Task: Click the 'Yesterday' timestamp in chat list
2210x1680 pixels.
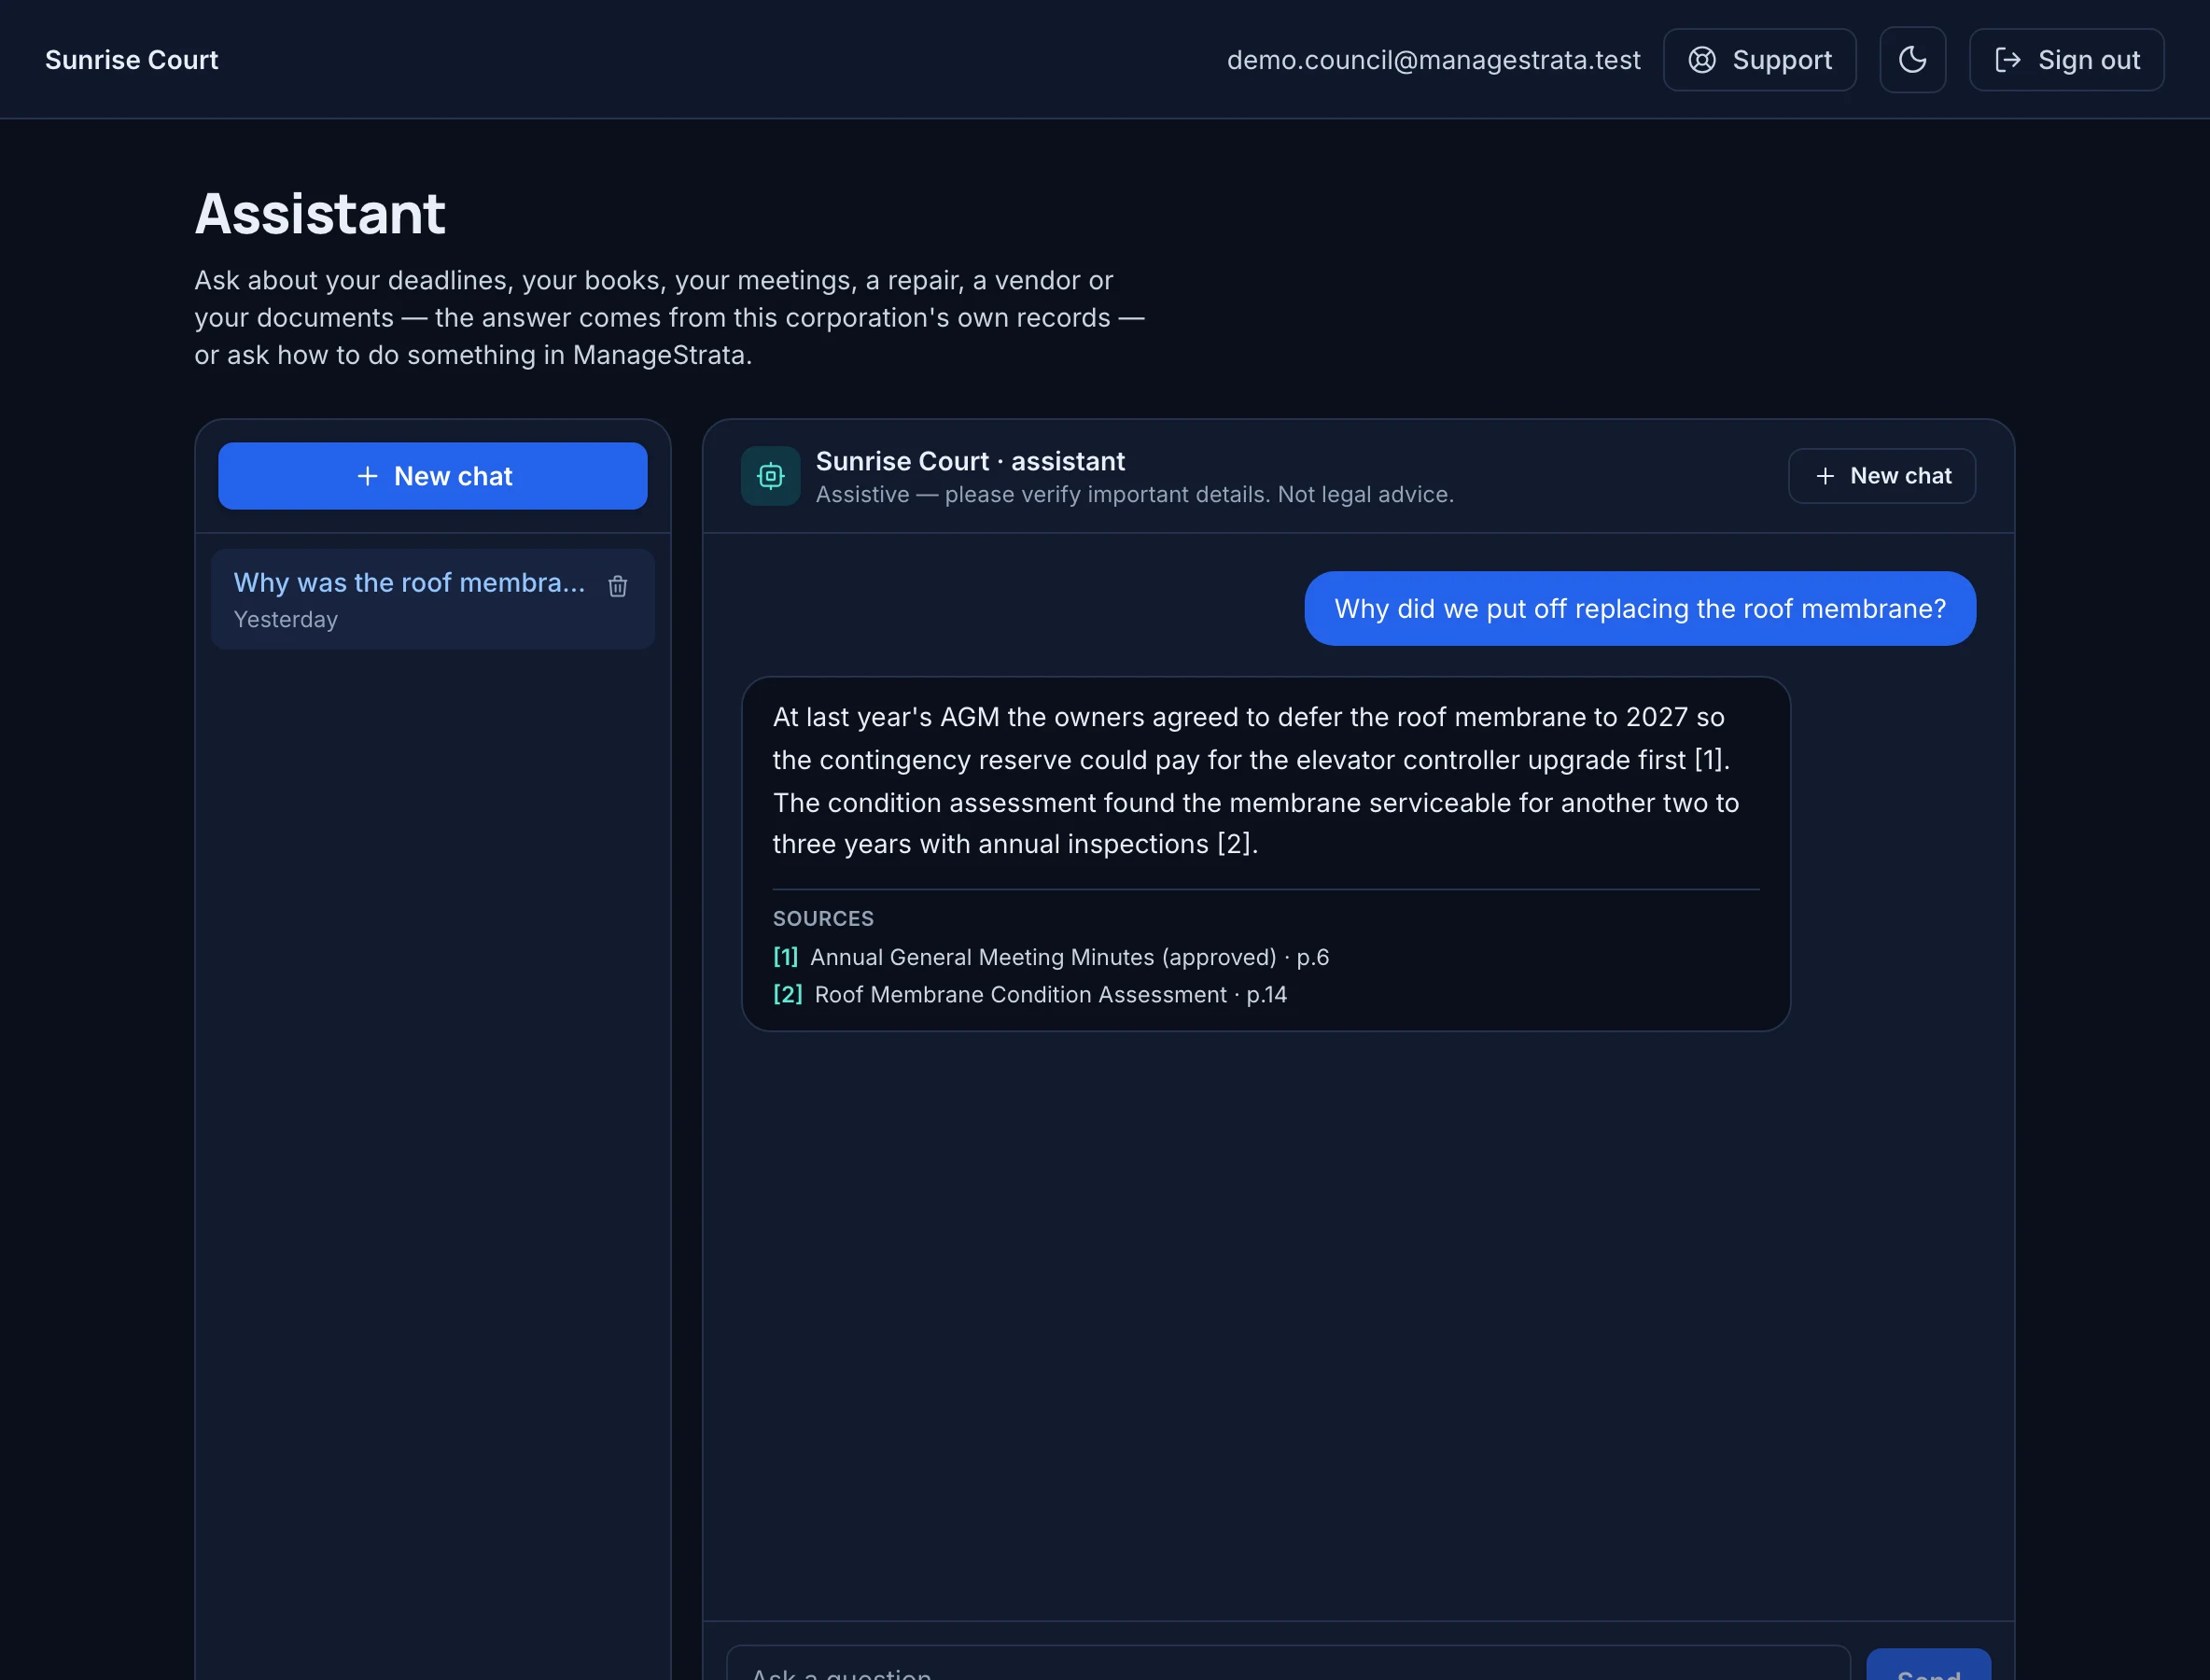Action: (x=286, y=620)
